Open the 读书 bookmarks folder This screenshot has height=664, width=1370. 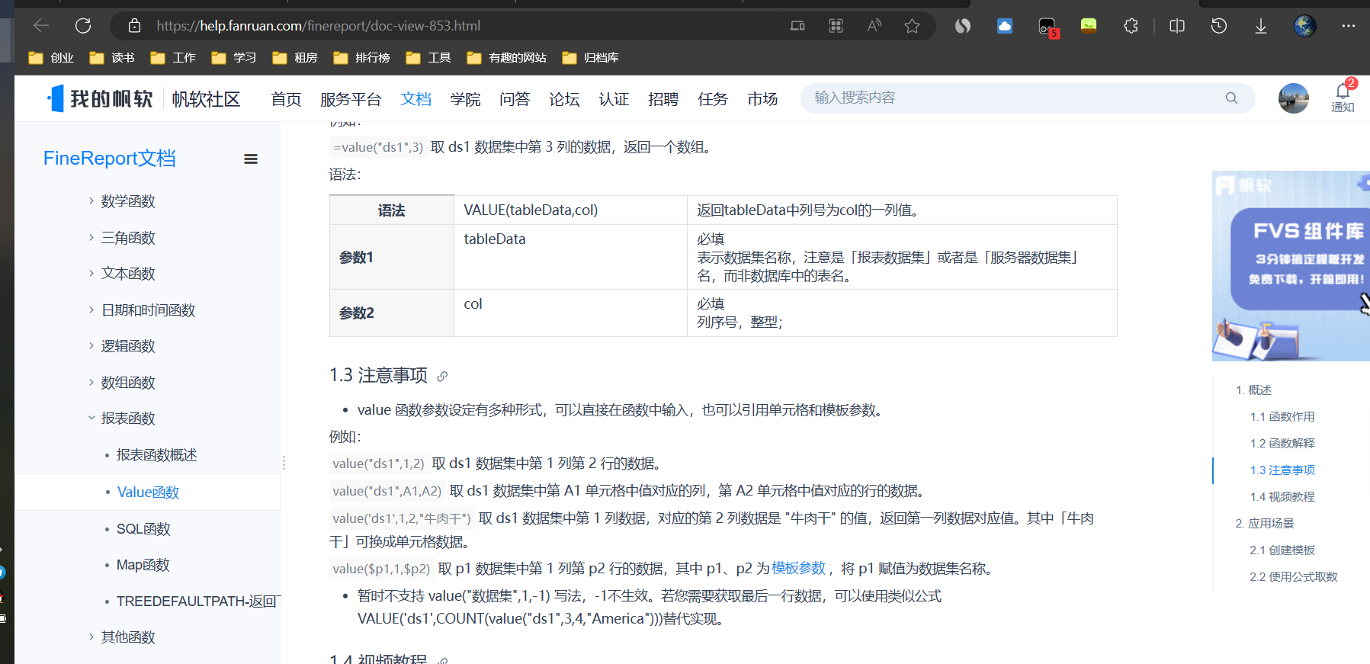tap(112, 58)
